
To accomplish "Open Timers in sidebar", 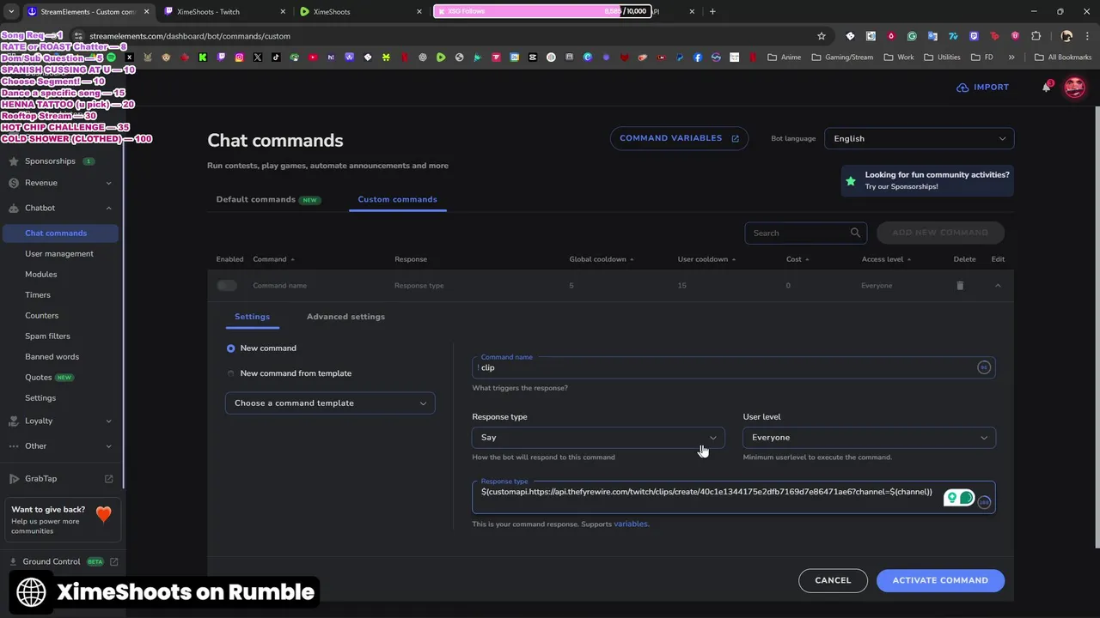I will coord(38,295).
